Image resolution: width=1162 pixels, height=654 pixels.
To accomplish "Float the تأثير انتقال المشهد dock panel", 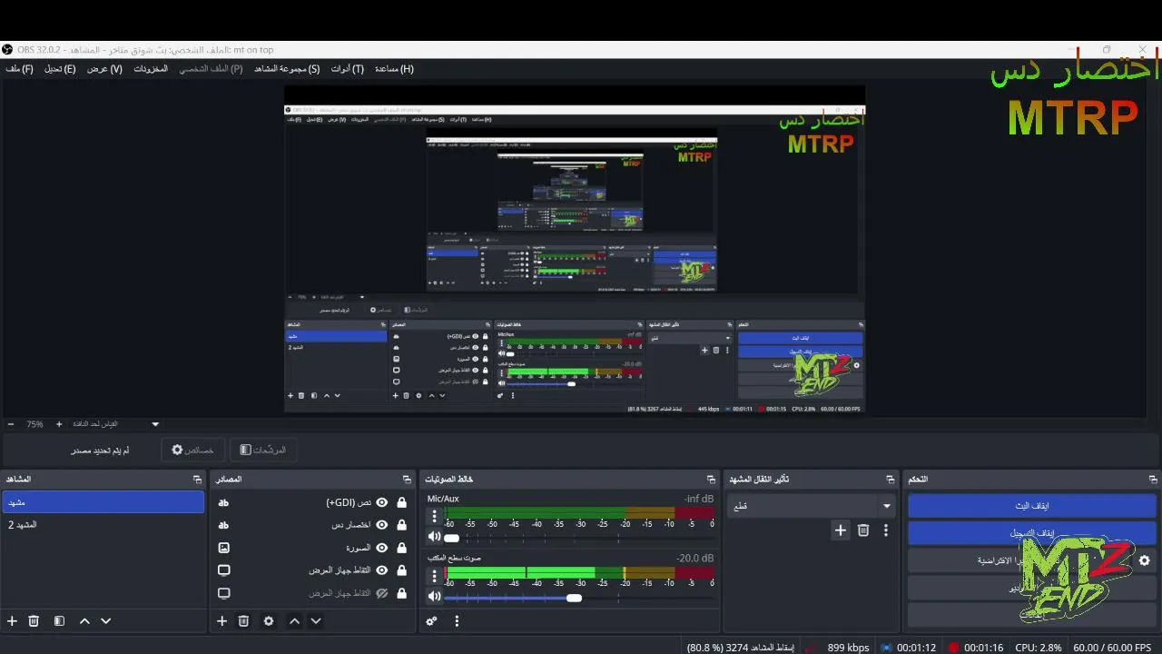I will coord(891,479).
